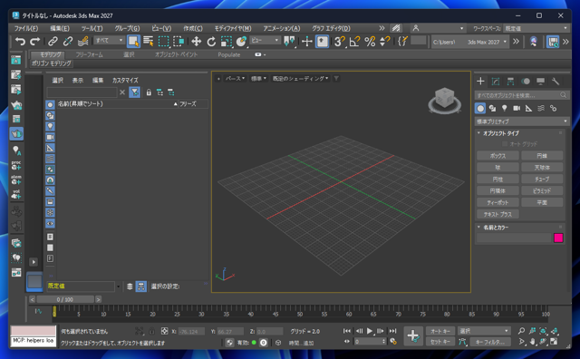Enable the オート グリッド checkbox
580x359 pixels.
505,143
